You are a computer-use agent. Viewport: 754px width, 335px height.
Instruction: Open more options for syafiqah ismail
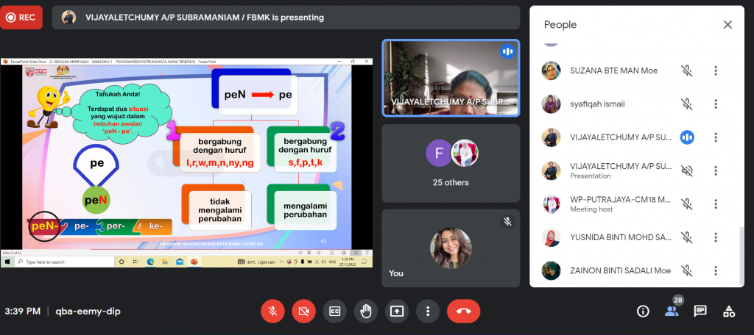pyautogui.click(x=715, y=104)
